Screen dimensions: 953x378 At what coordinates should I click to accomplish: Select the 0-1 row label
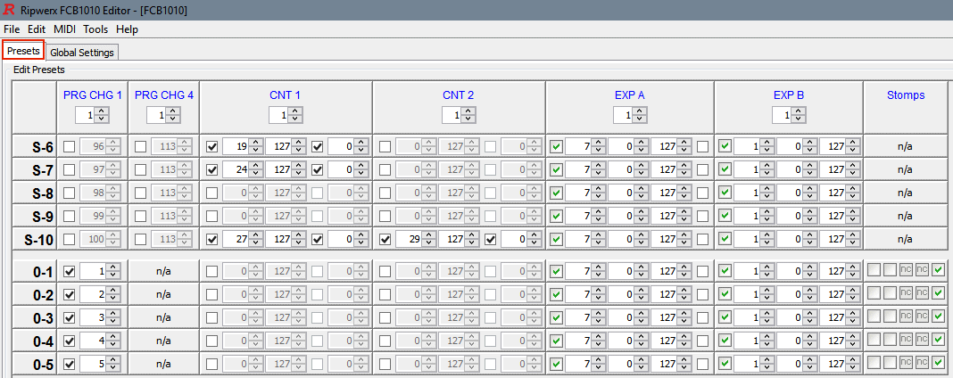pyautogui.click(x=43, y=273)
